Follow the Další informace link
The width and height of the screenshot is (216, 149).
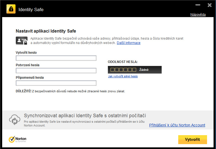[129, 43]
